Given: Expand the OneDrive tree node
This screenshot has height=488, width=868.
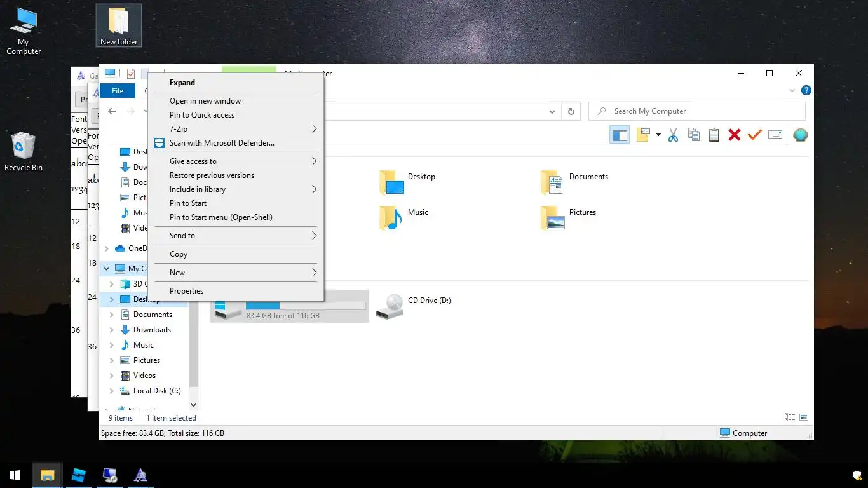Looking at the screenshot, I should (106, 248).
